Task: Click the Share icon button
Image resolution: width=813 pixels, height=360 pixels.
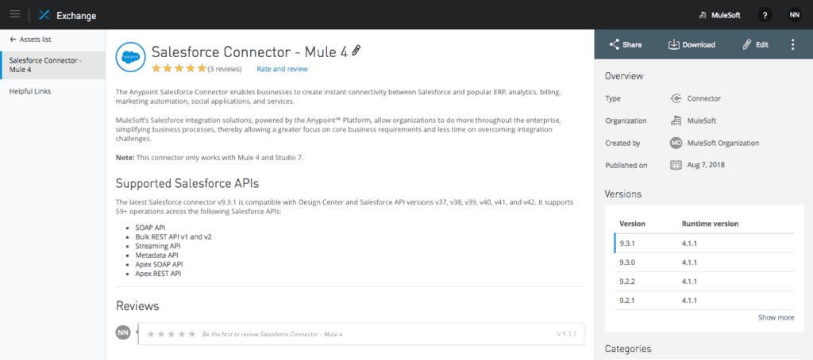Action: [x=625, y=44]
